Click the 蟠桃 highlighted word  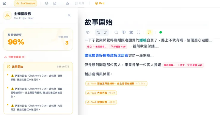point(143,40)
